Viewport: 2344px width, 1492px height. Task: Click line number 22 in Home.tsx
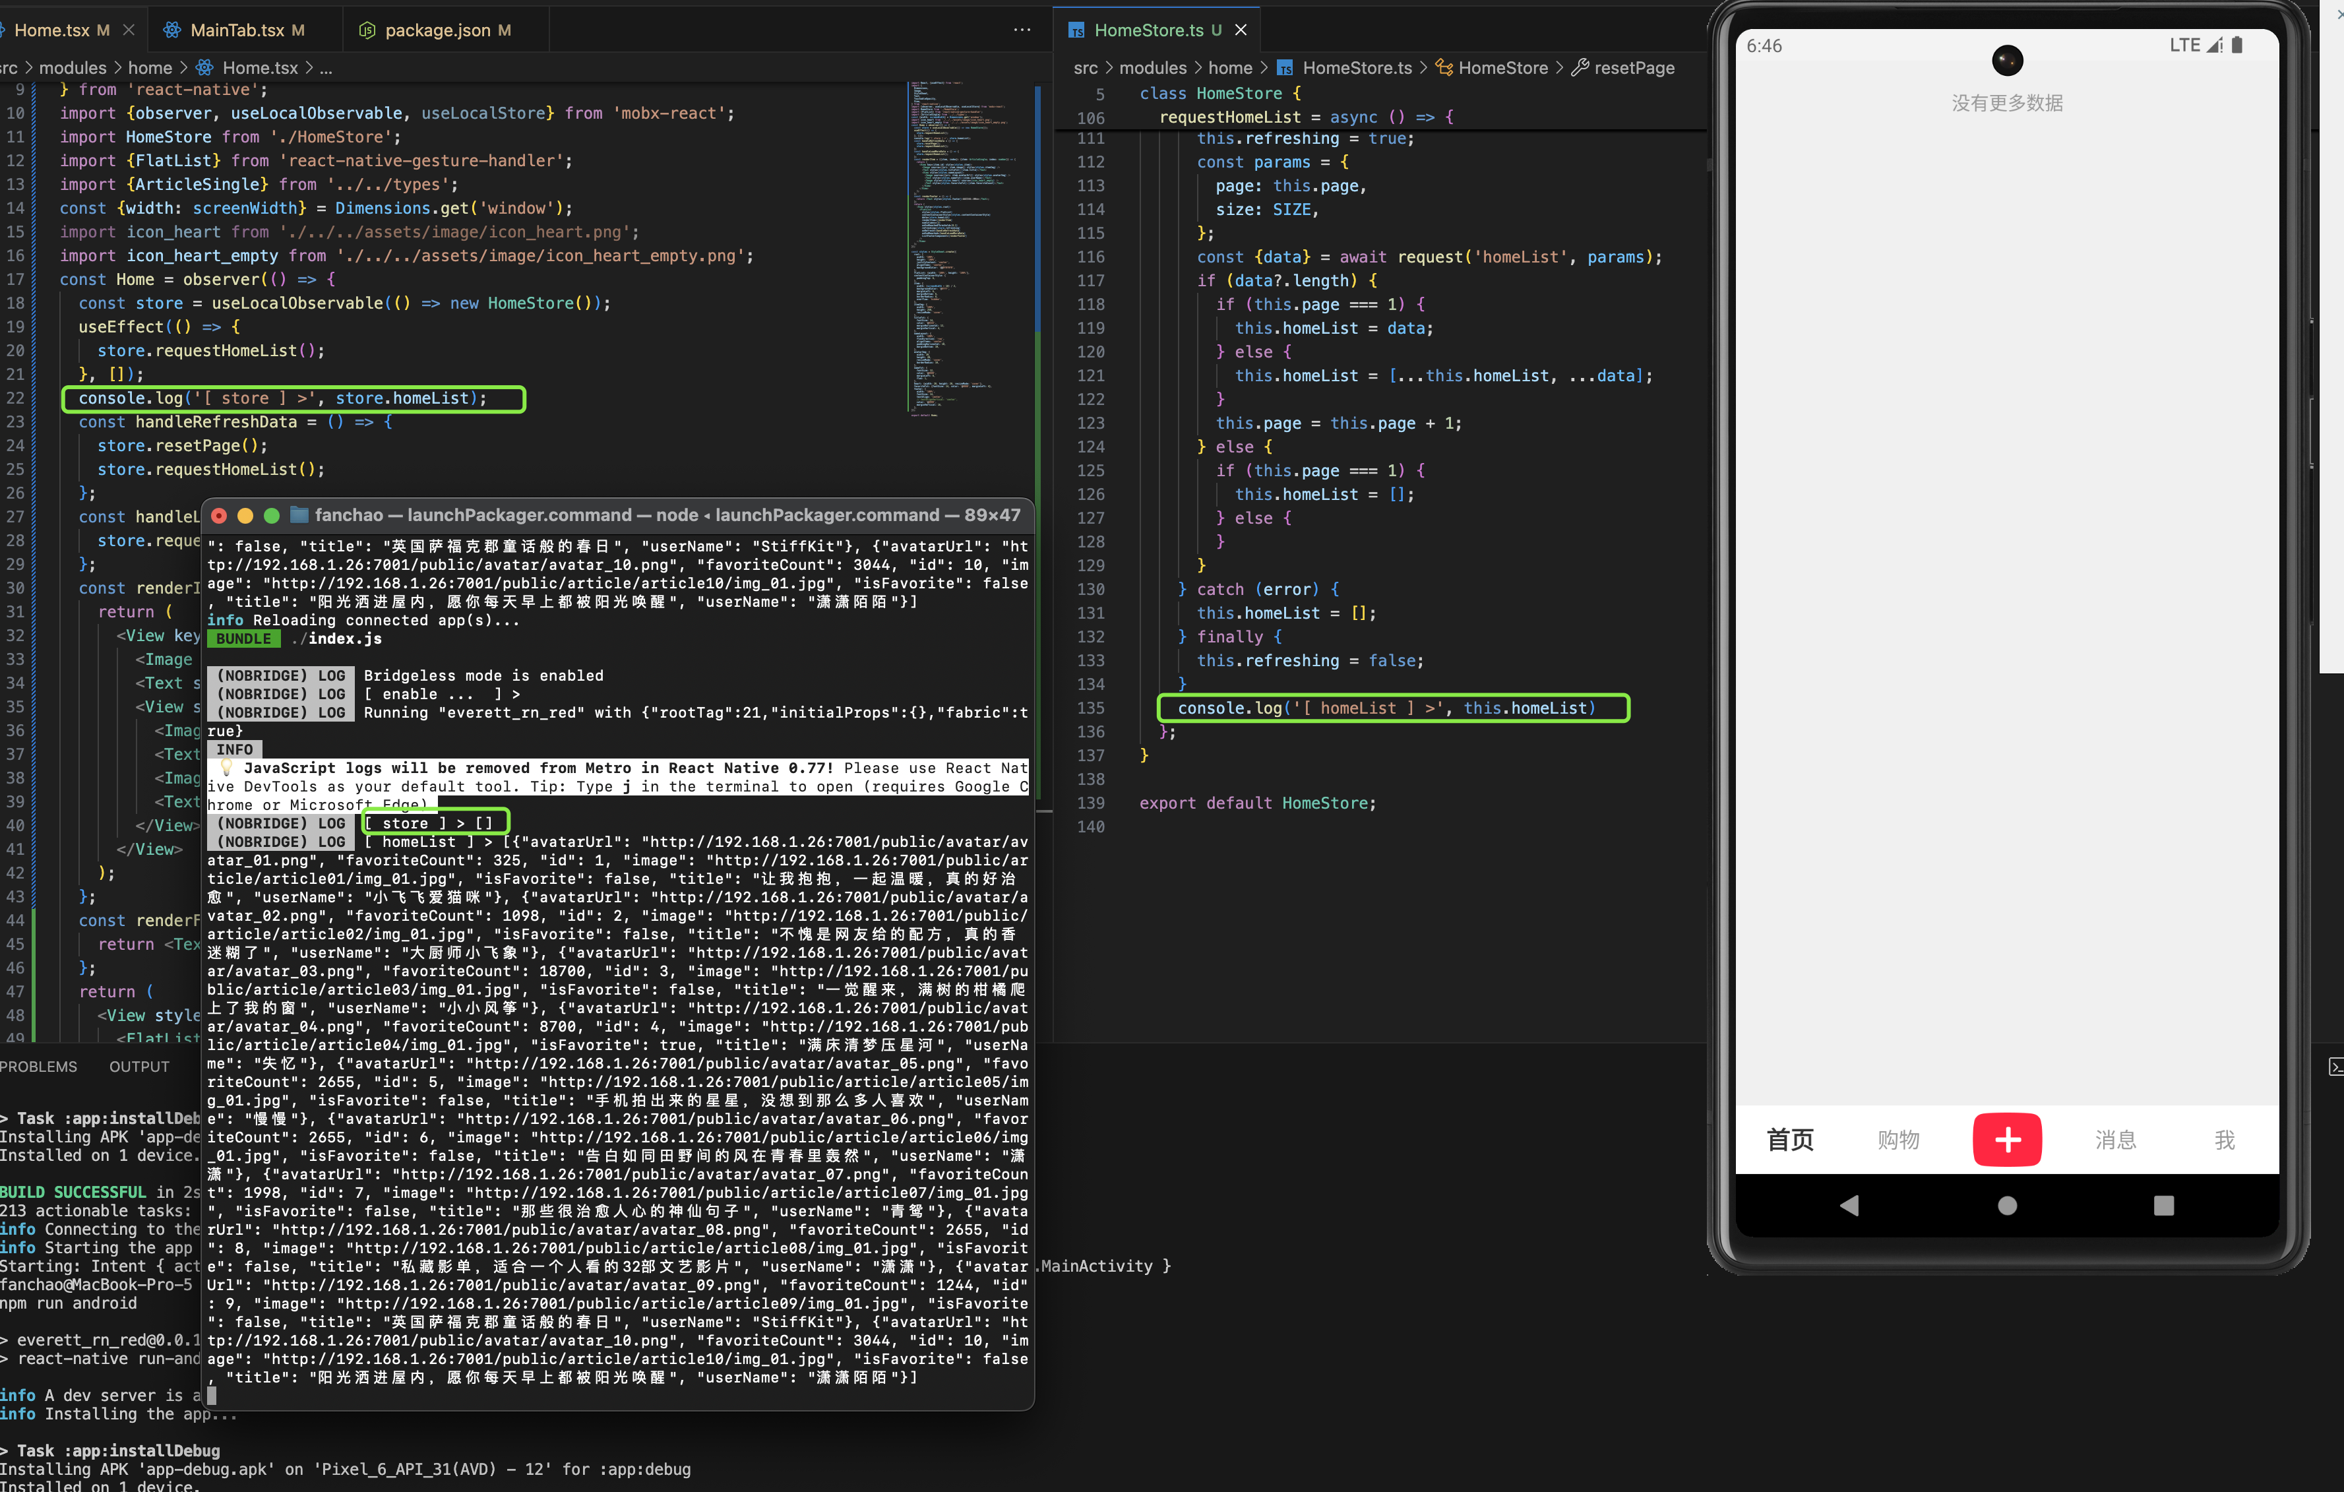(16, 398)
